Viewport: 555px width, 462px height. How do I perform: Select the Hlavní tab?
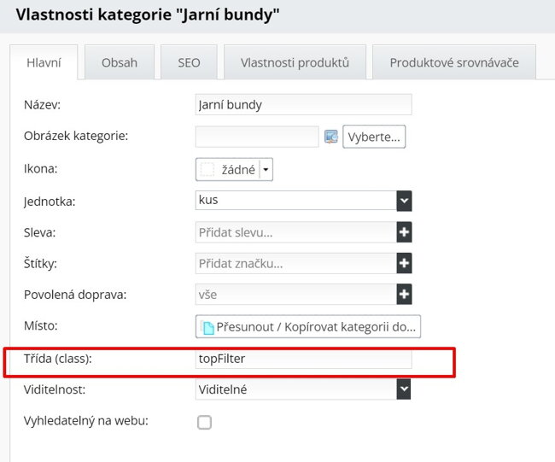pyautogui.click(x=44, y=62)
